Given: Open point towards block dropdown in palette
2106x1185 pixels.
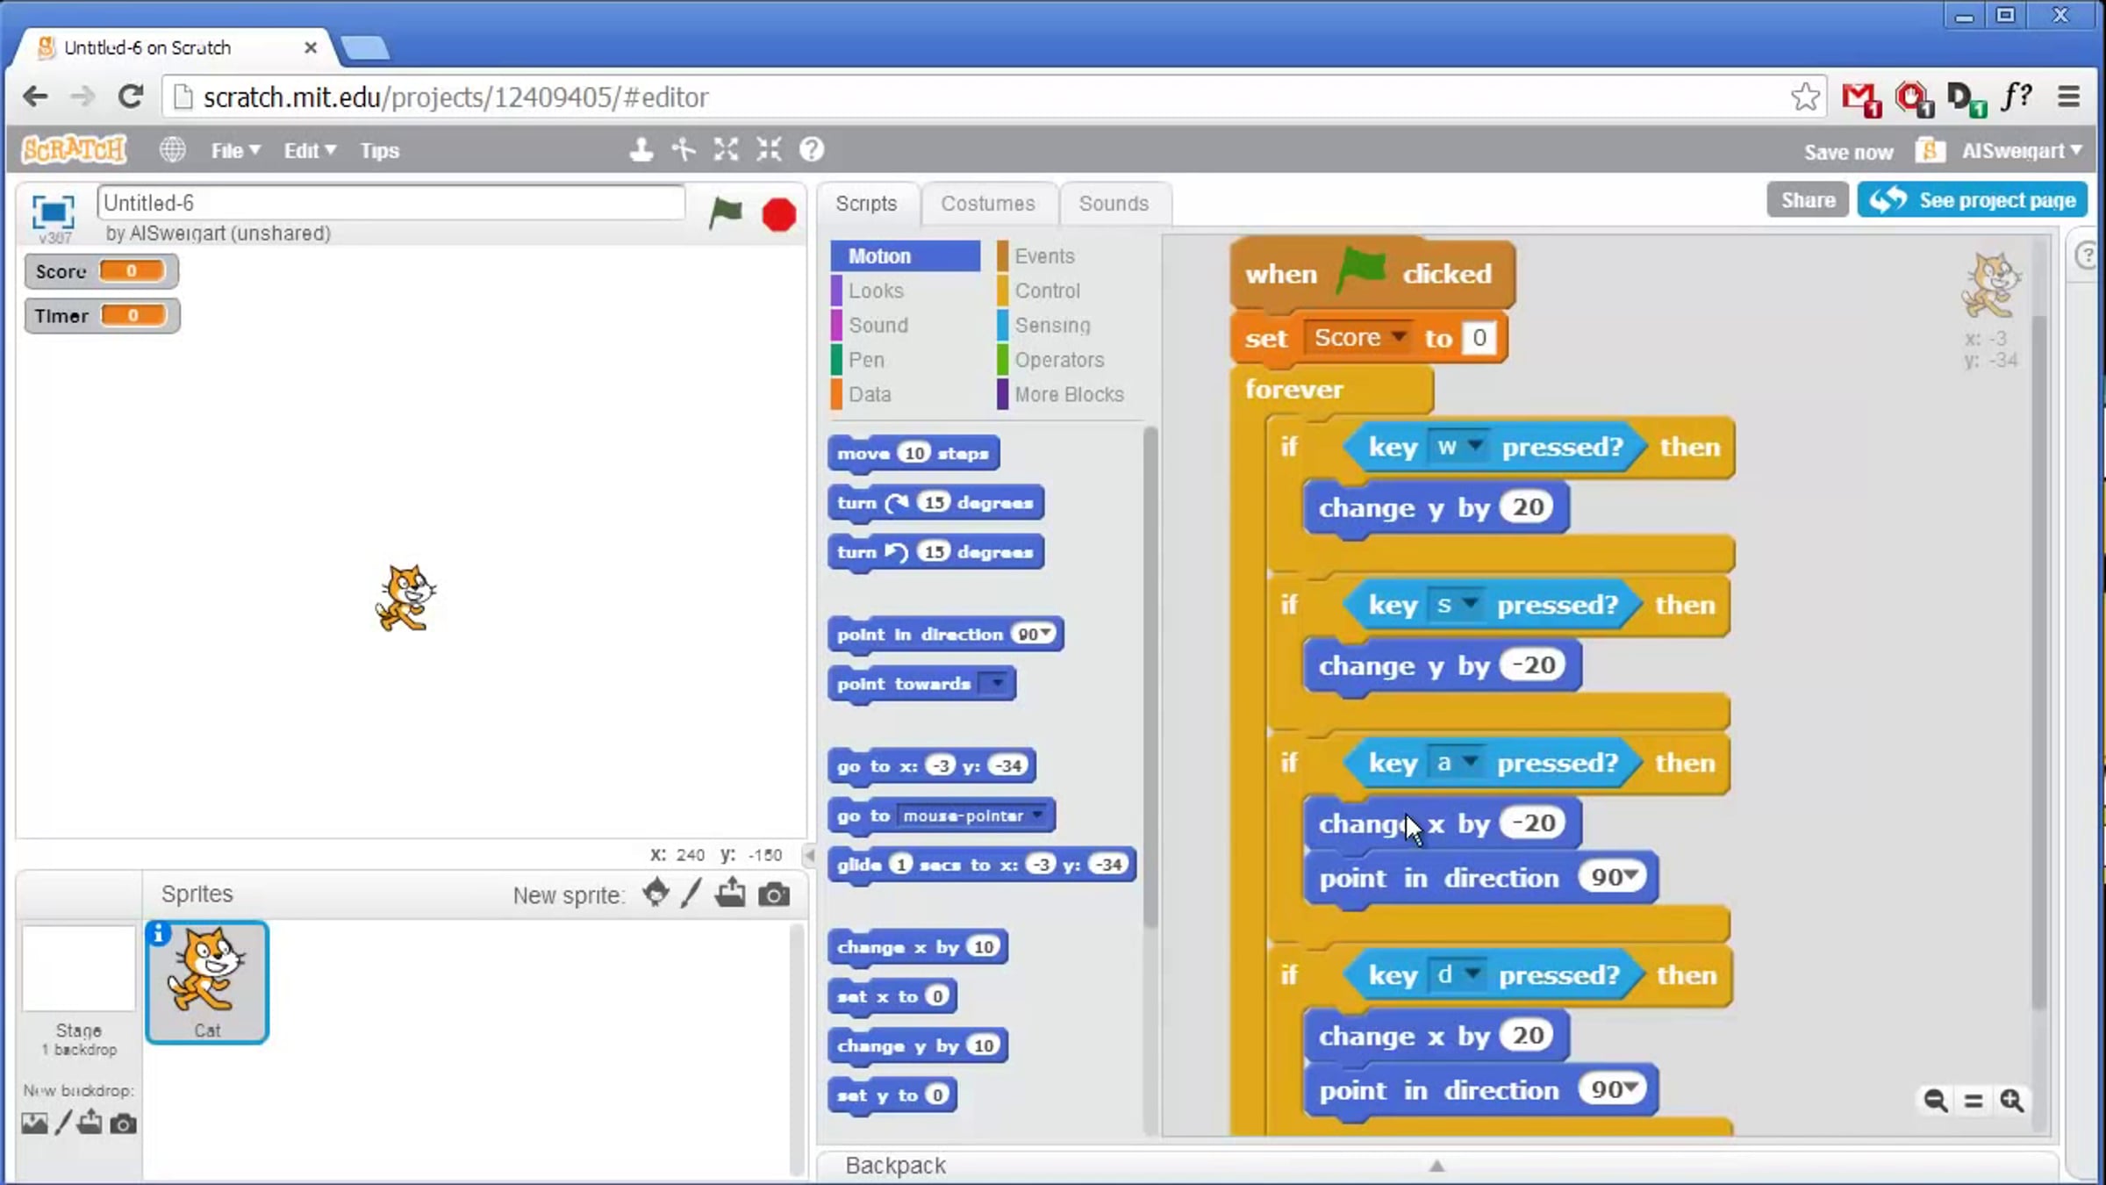Looking at the screenshot, I should [x=996, y=683].
